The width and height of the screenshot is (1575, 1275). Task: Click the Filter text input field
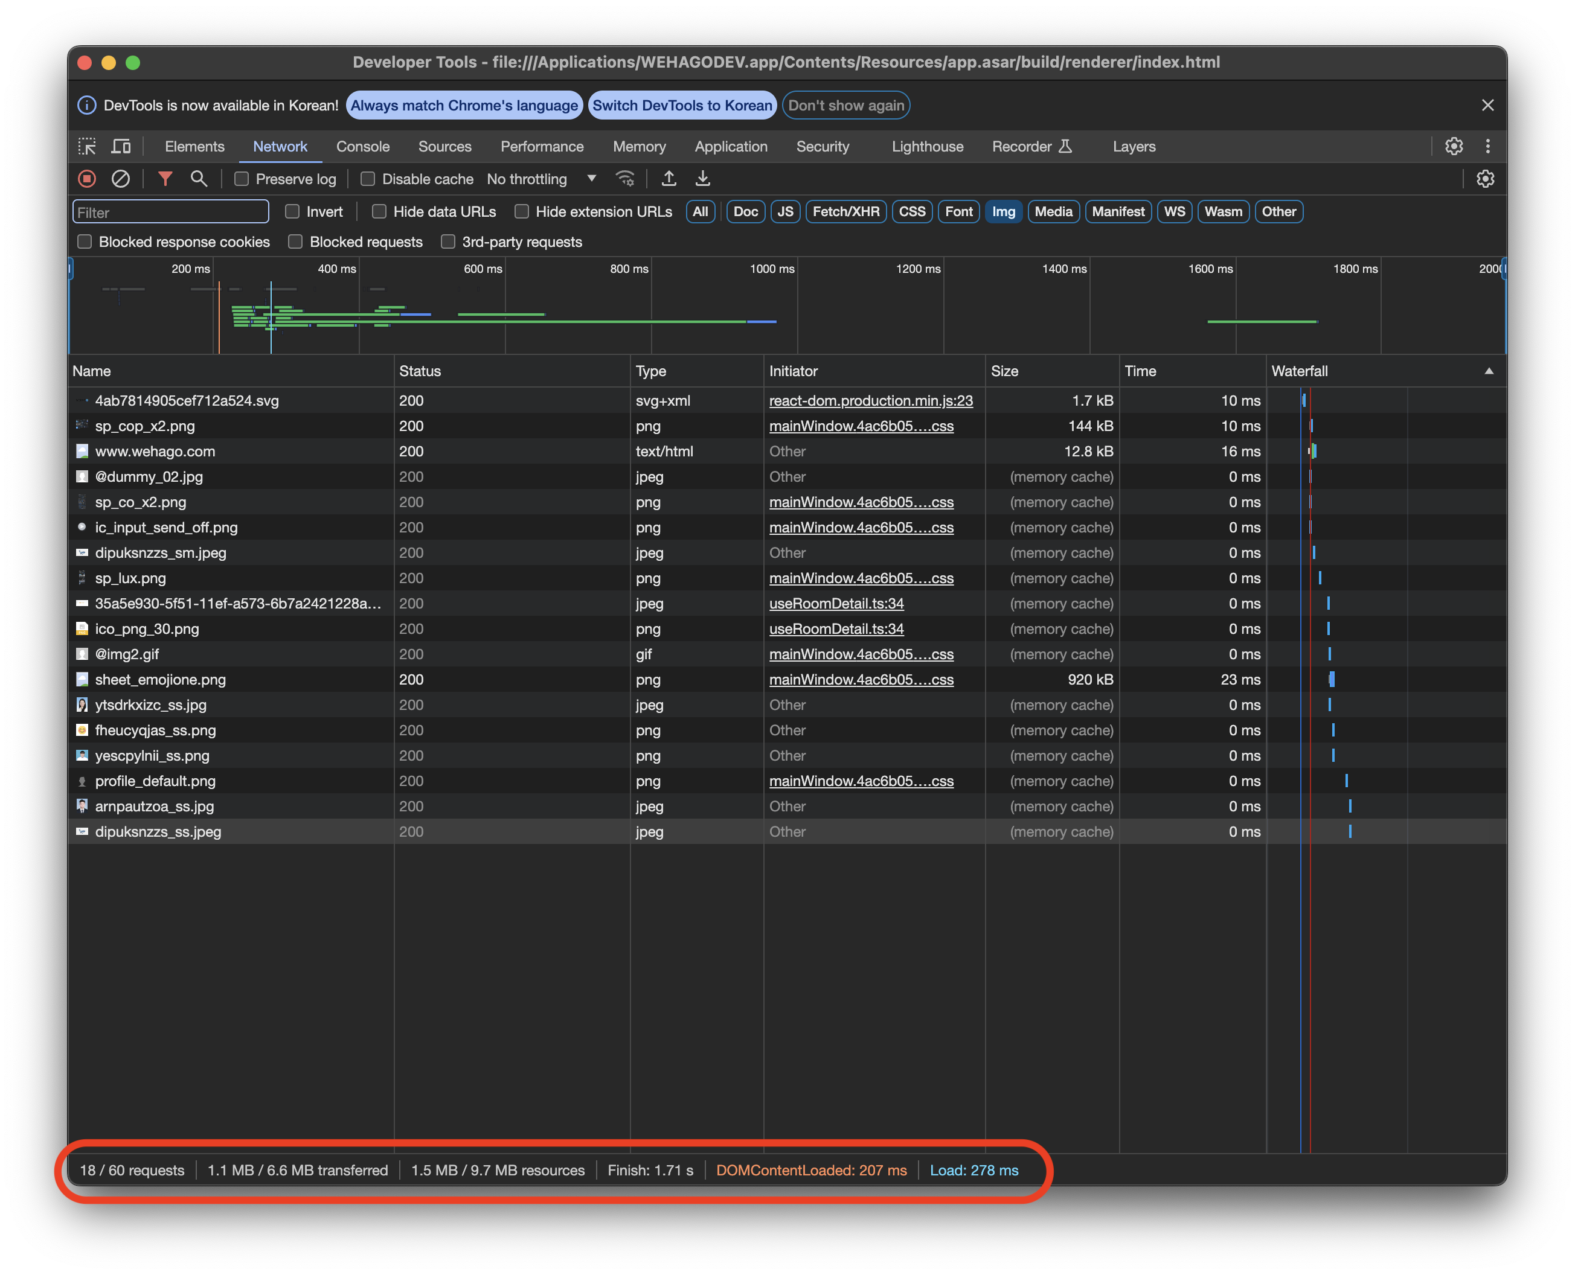pos(170,212)
